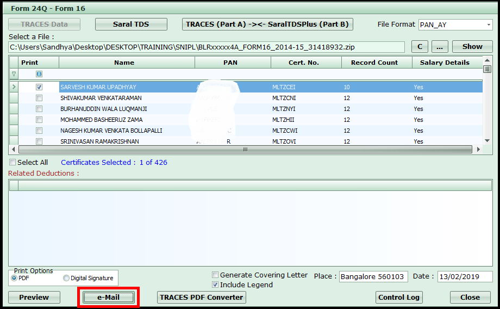Sort by the PAN column header
Image resolution: width=500 pixels, height=309 pixels.
(233, 63)
